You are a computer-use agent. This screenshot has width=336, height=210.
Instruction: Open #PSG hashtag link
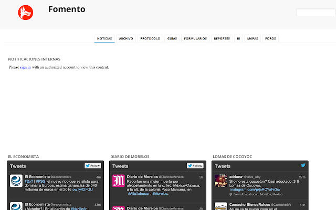[x=40, y=182]
